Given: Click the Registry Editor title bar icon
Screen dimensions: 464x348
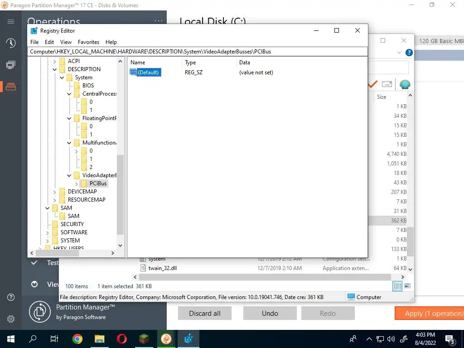Looking at the screenshot, I should pos(34,30).
